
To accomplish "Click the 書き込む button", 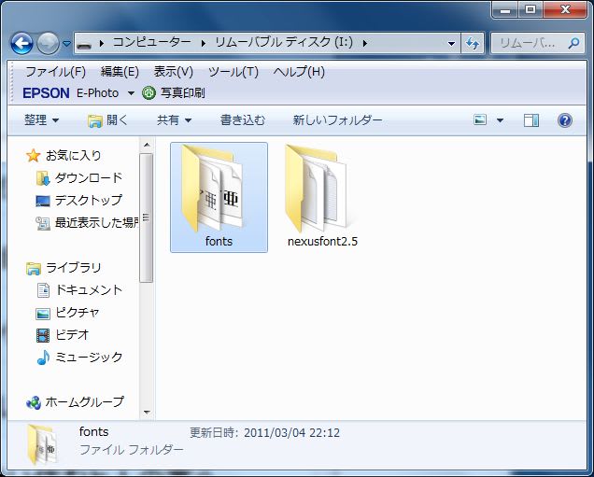I will 243,120.
